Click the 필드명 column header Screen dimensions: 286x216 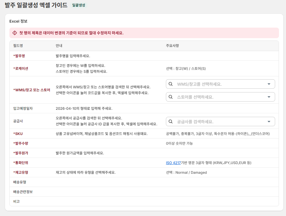(18, 45)
